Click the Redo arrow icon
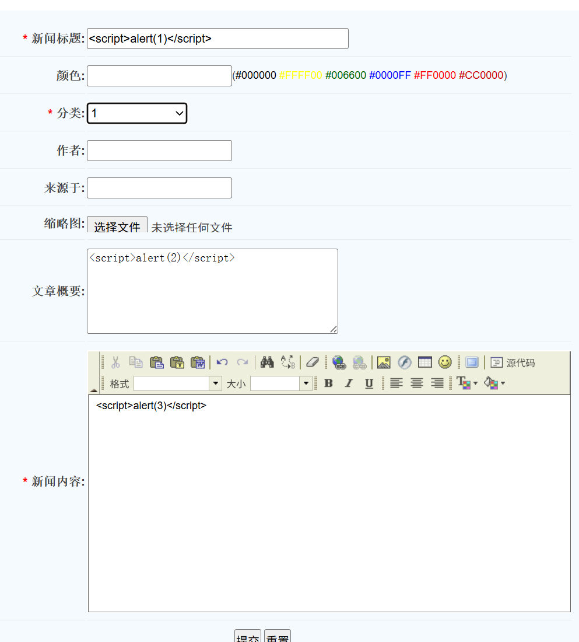The image size is (579, 642). [243, 362]
